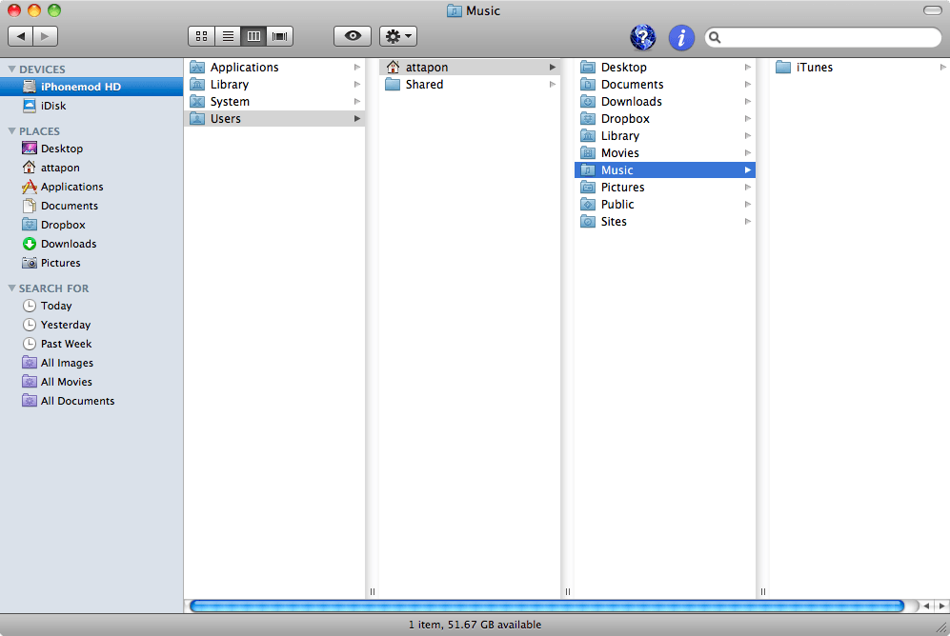Click the Quick Look eye button
The width and height of the screenshot is (950, 636).
(x=353, y=36)
